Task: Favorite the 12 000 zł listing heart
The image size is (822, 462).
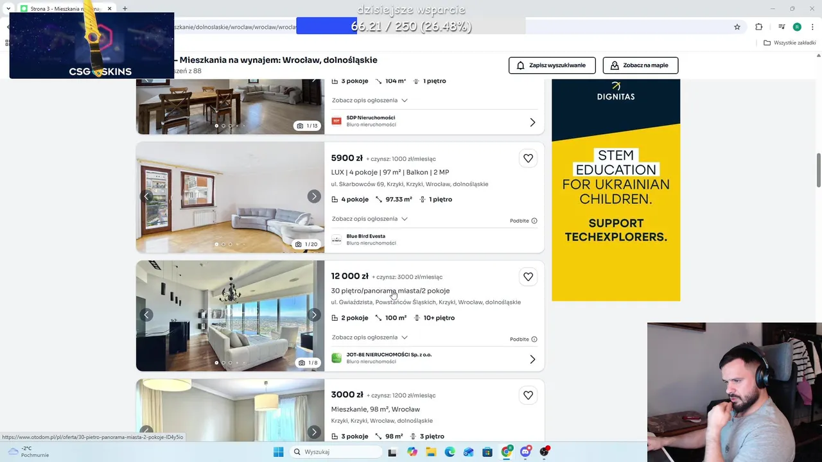Action: [x=528, y=277]
